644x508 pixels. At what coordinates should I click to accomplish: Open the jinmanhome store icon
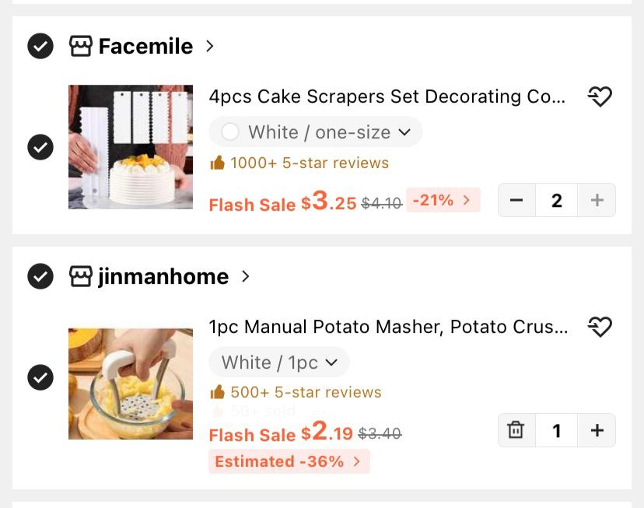tap(81, 276)
